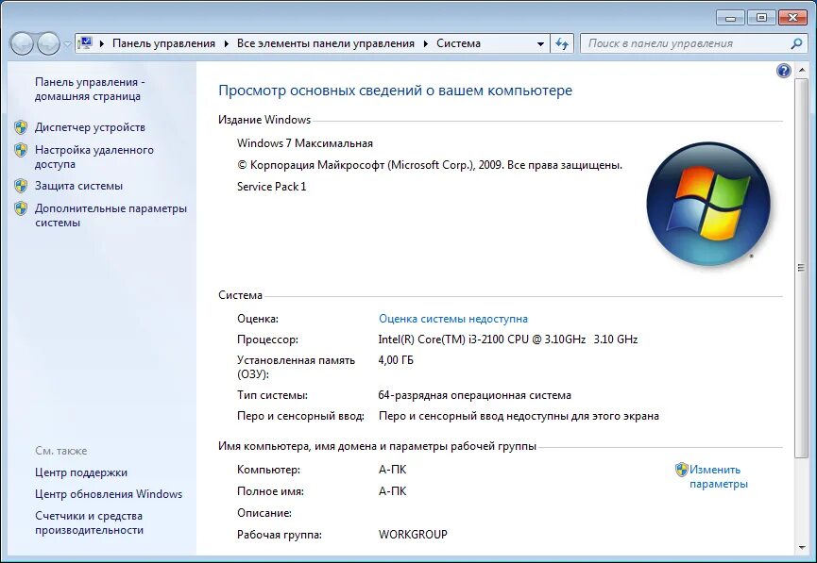Click the computer icon in address bar

pos(85,43)
